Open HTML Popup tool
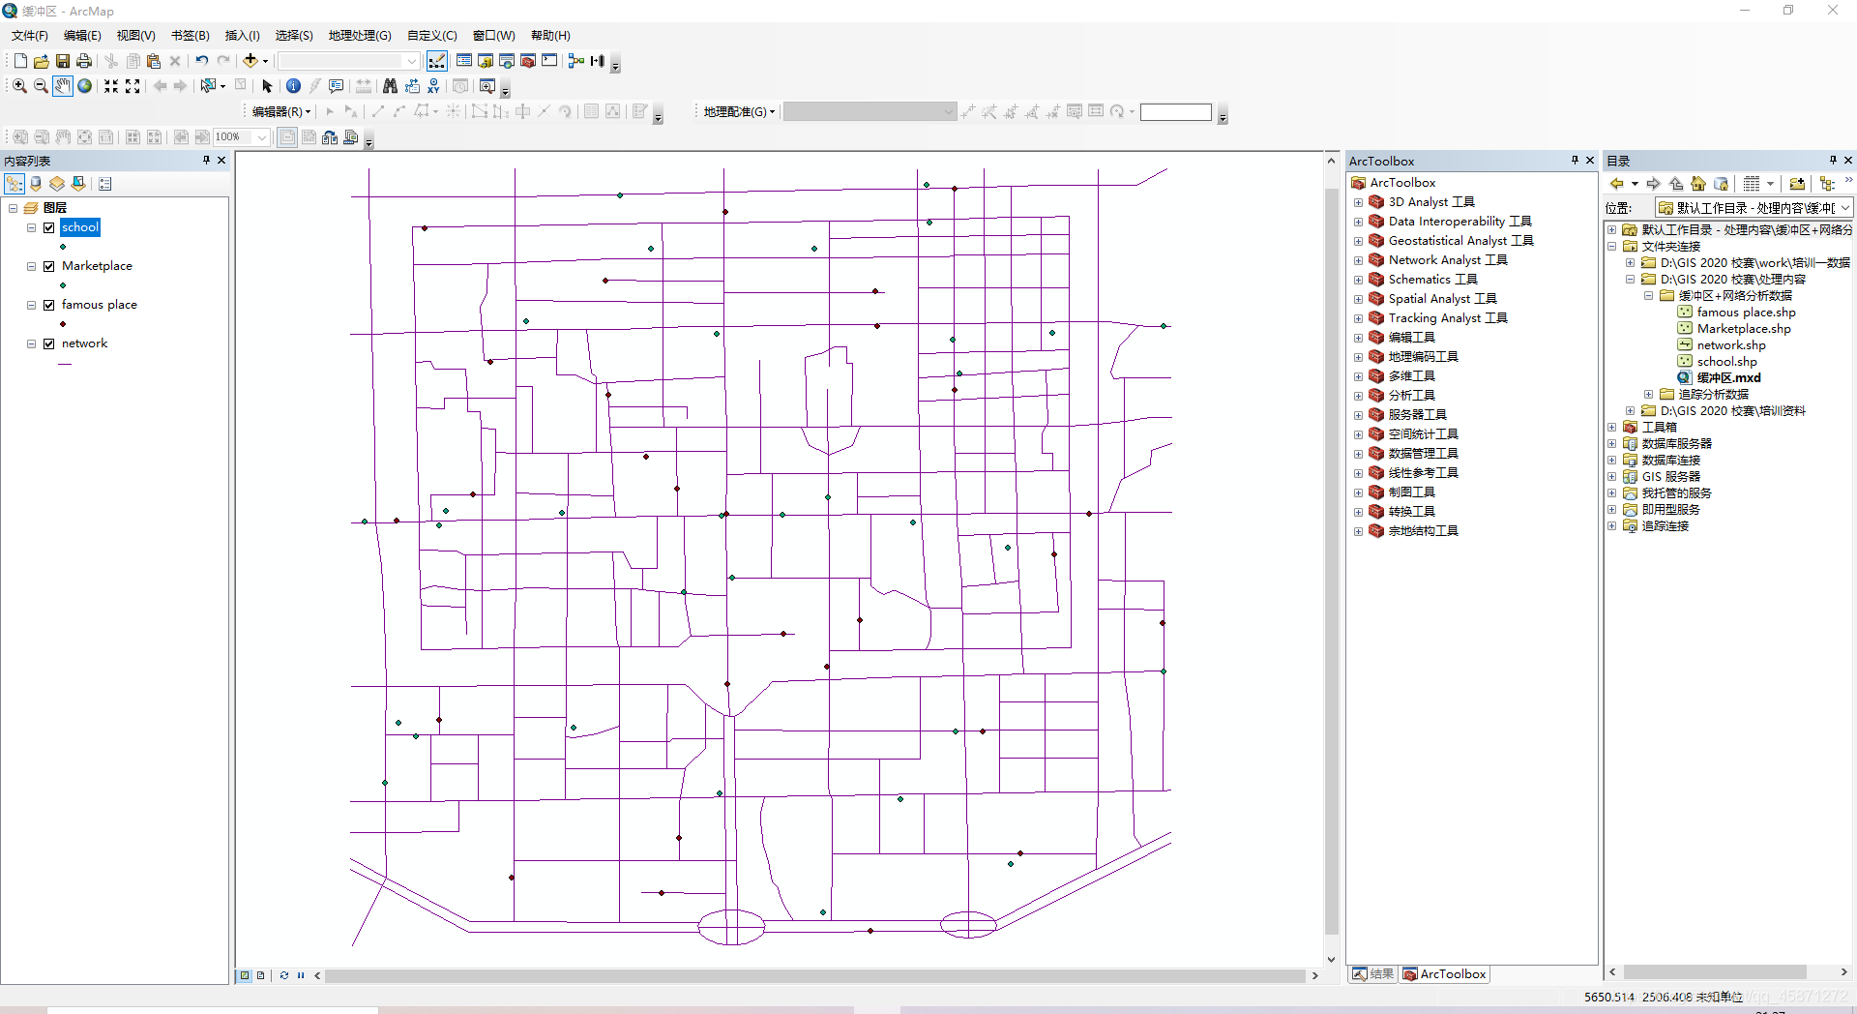Viewport: 1857px width, 1014px height. pyautogui.click(x=336, y=86)
